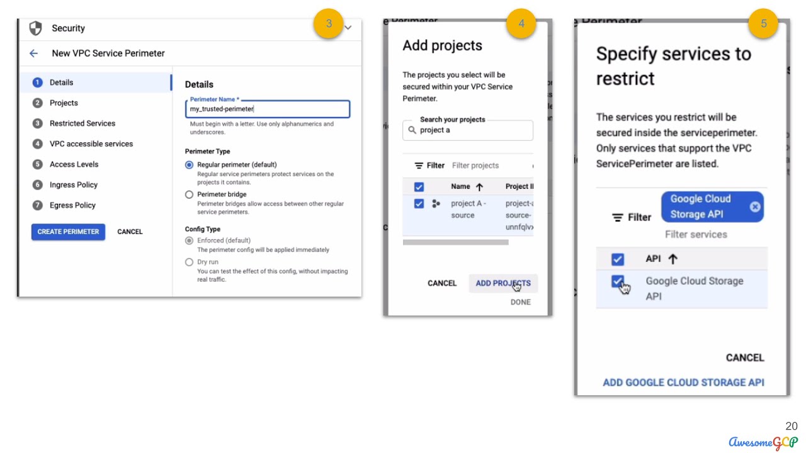
Task: Remove the Google Cloud Storage API filter chip
Action: (755, 207)
